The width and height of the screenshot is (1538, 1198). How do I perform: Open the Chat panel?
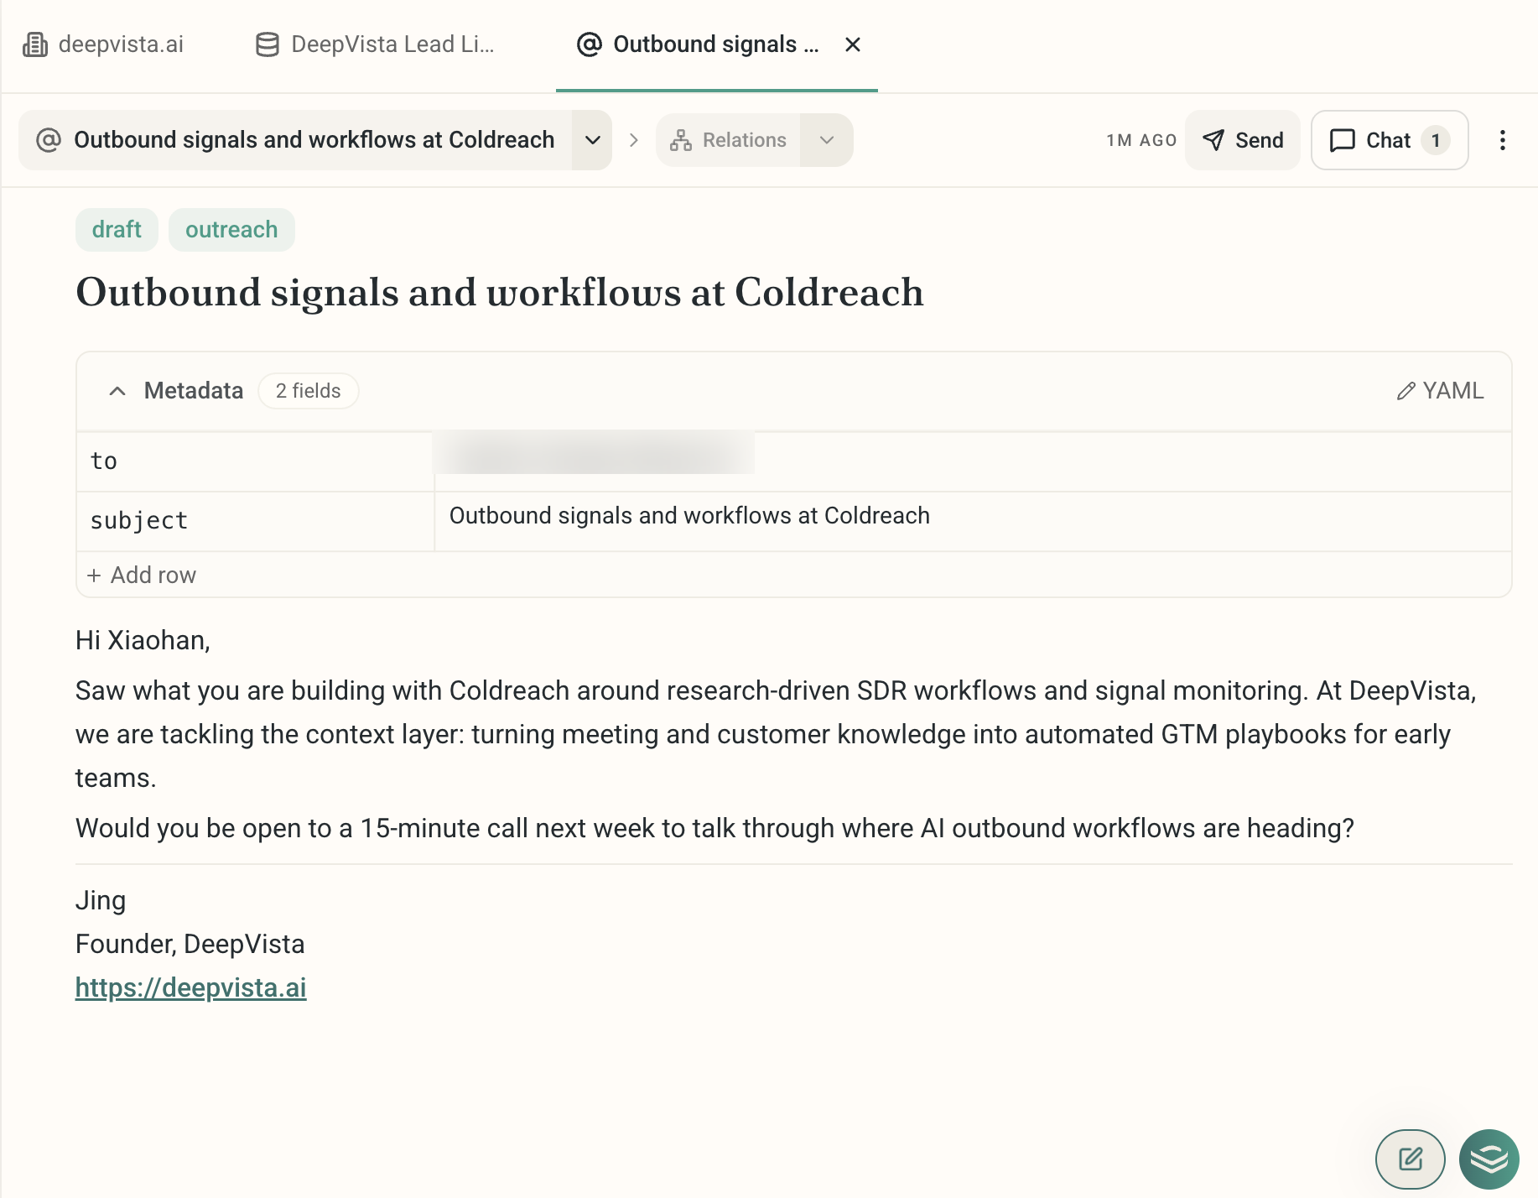[1390, 140]
